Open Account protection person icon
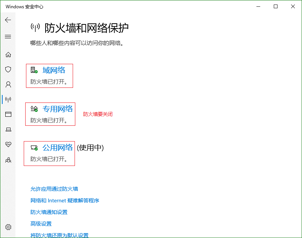The height and width of the screenshot is (238, 302). tap(8, 84)
